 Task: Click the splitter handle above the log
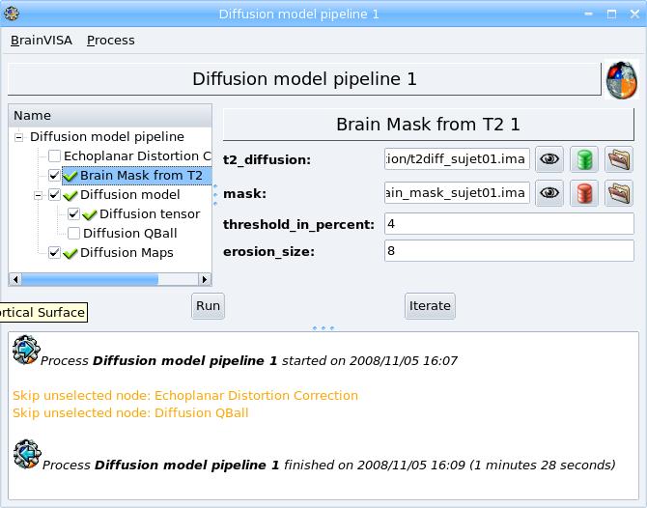(x=323, y=328)
